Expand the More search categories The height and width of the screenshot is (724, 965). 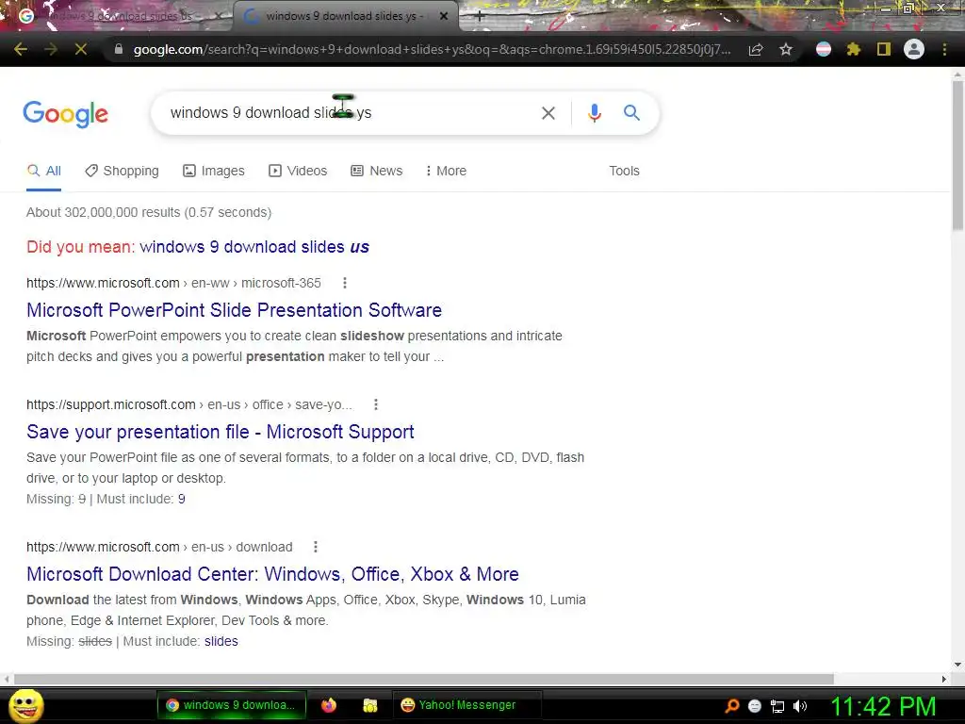pyautogui.click(x=446, y=171)
